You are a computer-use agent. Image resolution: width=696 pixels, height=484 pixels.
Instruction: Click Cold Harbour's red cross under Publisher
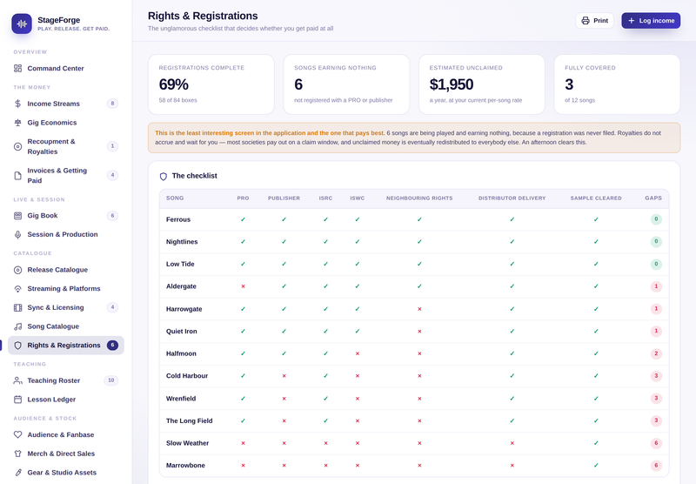284,376
